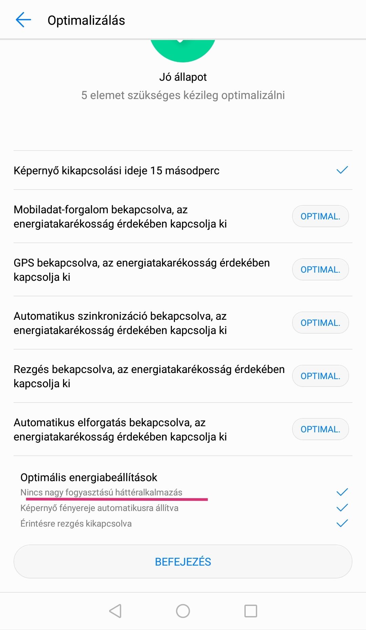Tap the Optimalizálás page title
This screenshot has height=630, width=366.
86,20
